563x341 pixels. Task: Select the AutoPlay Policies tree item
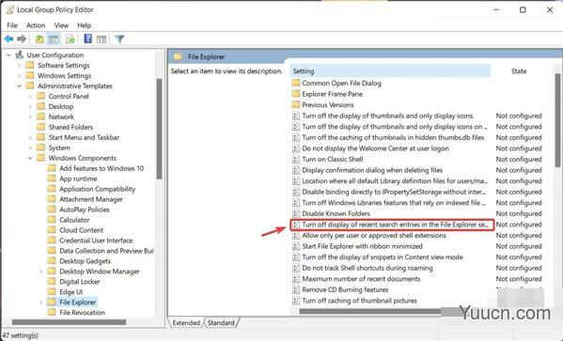click(x=85, y=209)
